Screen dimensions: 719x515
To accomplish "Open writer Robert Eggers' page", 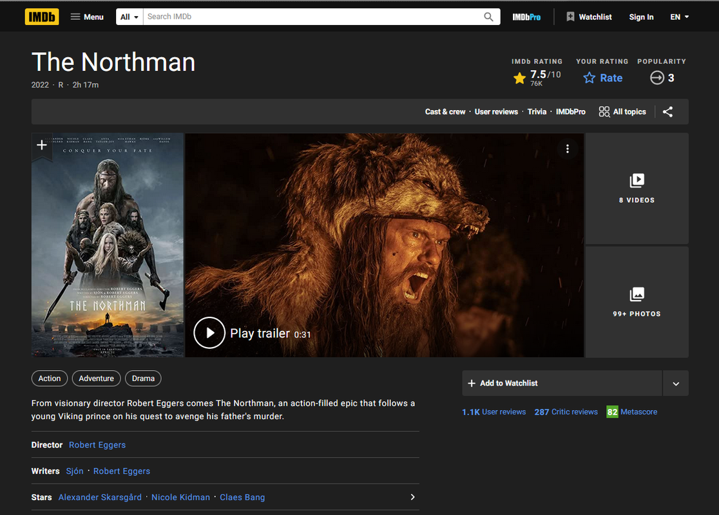I will 122,471.
